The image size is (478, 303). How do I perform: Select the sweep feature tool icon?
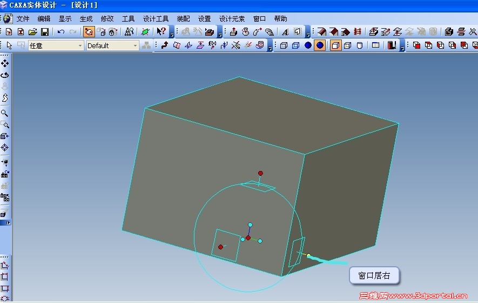point(257,32)
